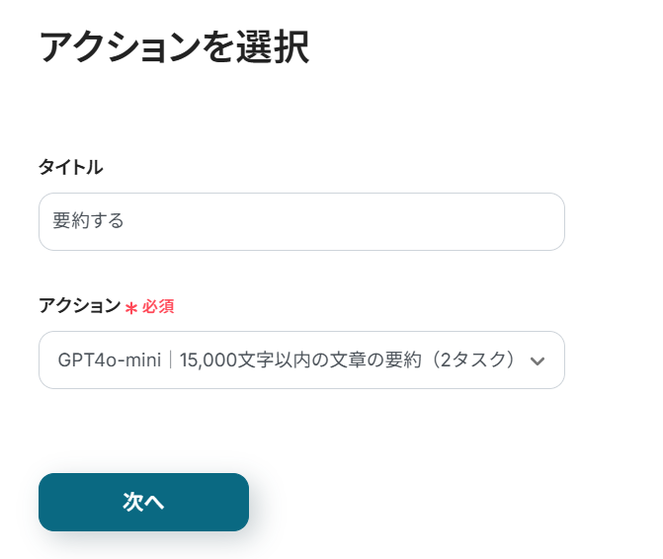The image size is (663, 559).
Task: Toggle the action list using the down arrow
Action: pos(538,360)
